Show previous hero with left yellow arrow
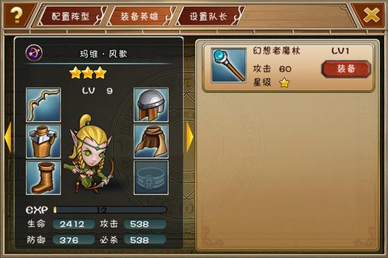 pyautogui.click(x=8, y=137)
